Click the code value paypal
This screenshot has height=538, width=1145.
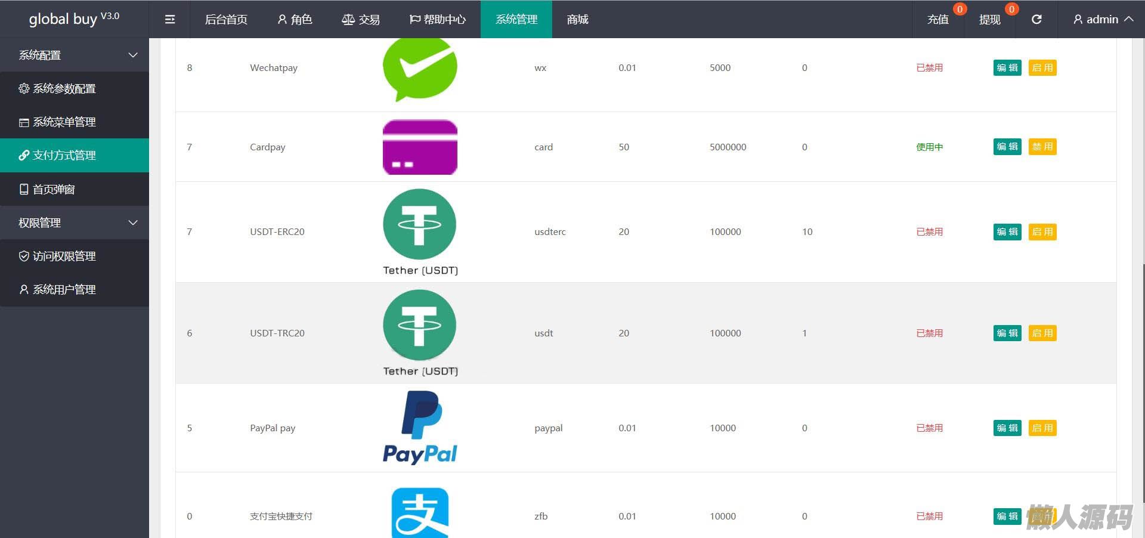[549, 428]
